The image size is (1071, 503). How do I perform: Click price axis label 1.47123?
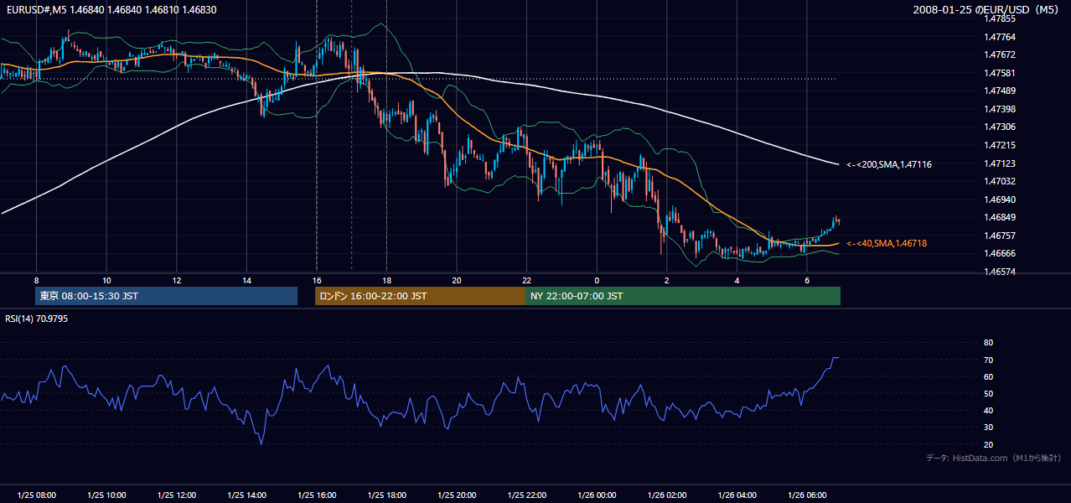[1001, 163]
